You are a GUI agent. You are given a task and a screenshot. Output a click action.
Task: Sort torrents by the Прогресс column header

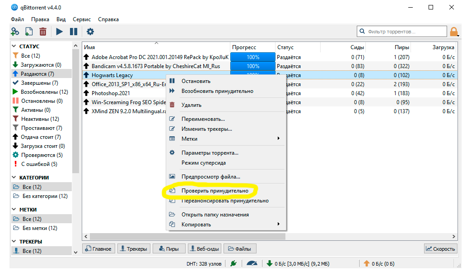pos(252,47)
